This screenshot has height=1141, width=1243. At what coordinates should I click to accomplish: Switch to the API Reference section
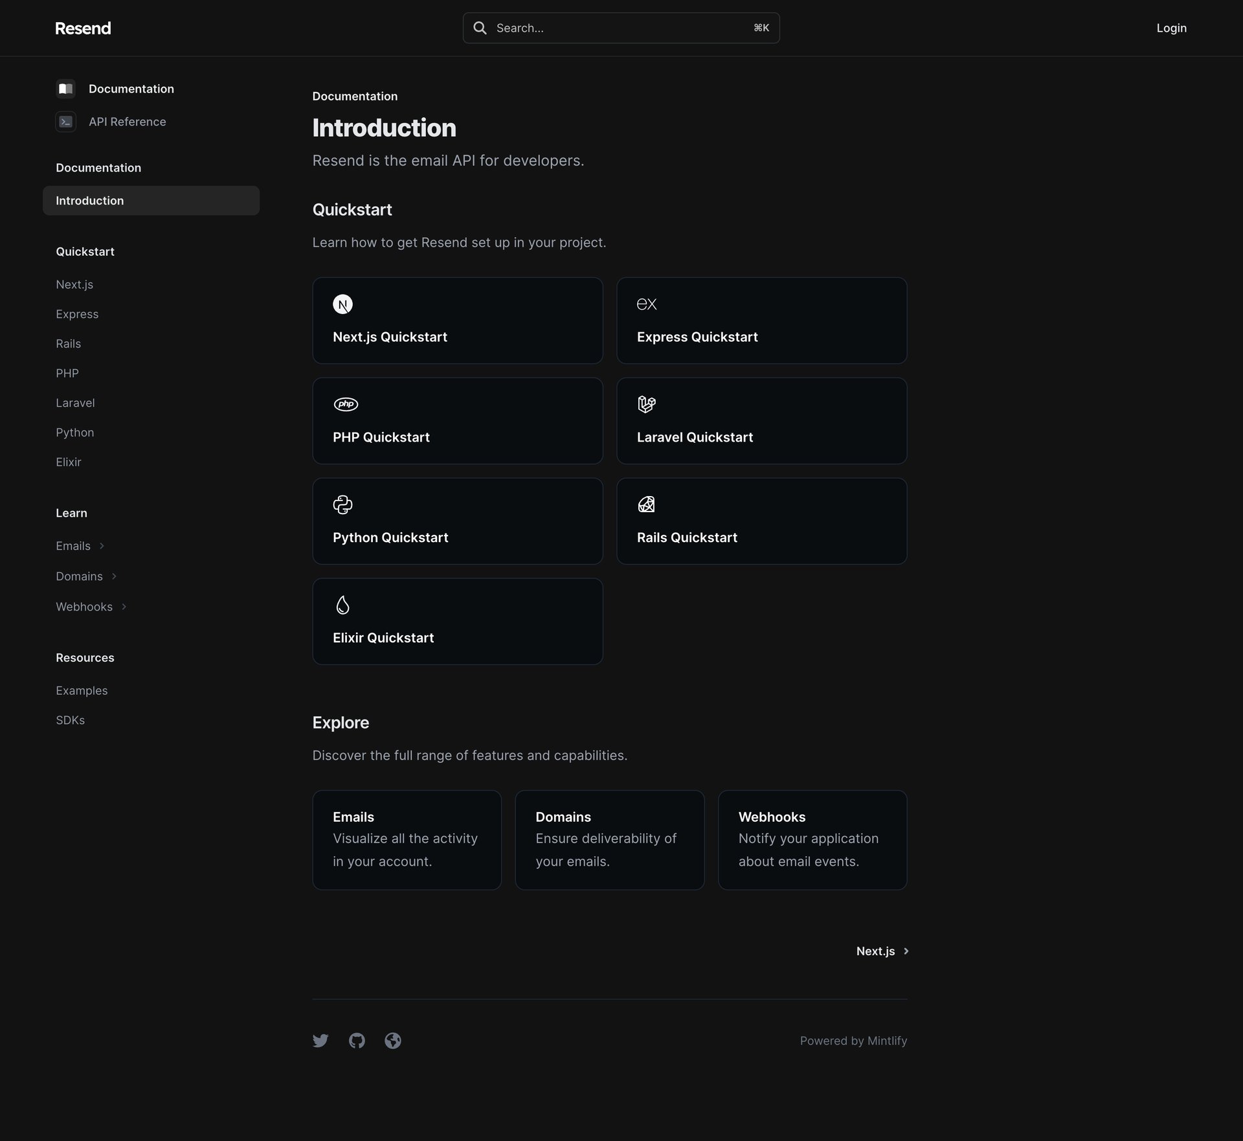128,121
